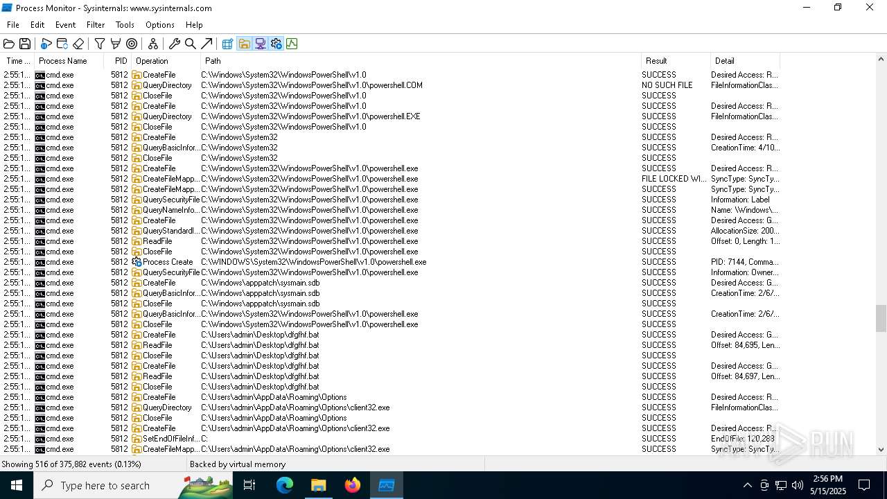Screen dimensions: 887x499
Task: Click the Highlight marker icon
Action: coord(116,44)
